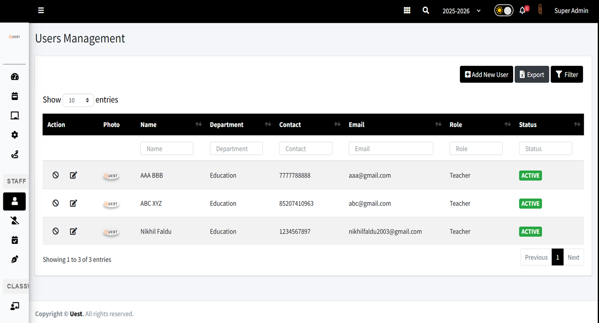This screenshot has width=599, height=323.
Task: Click the photo thumbnail of AAA BBB
Action: click(x=111, y=176)
